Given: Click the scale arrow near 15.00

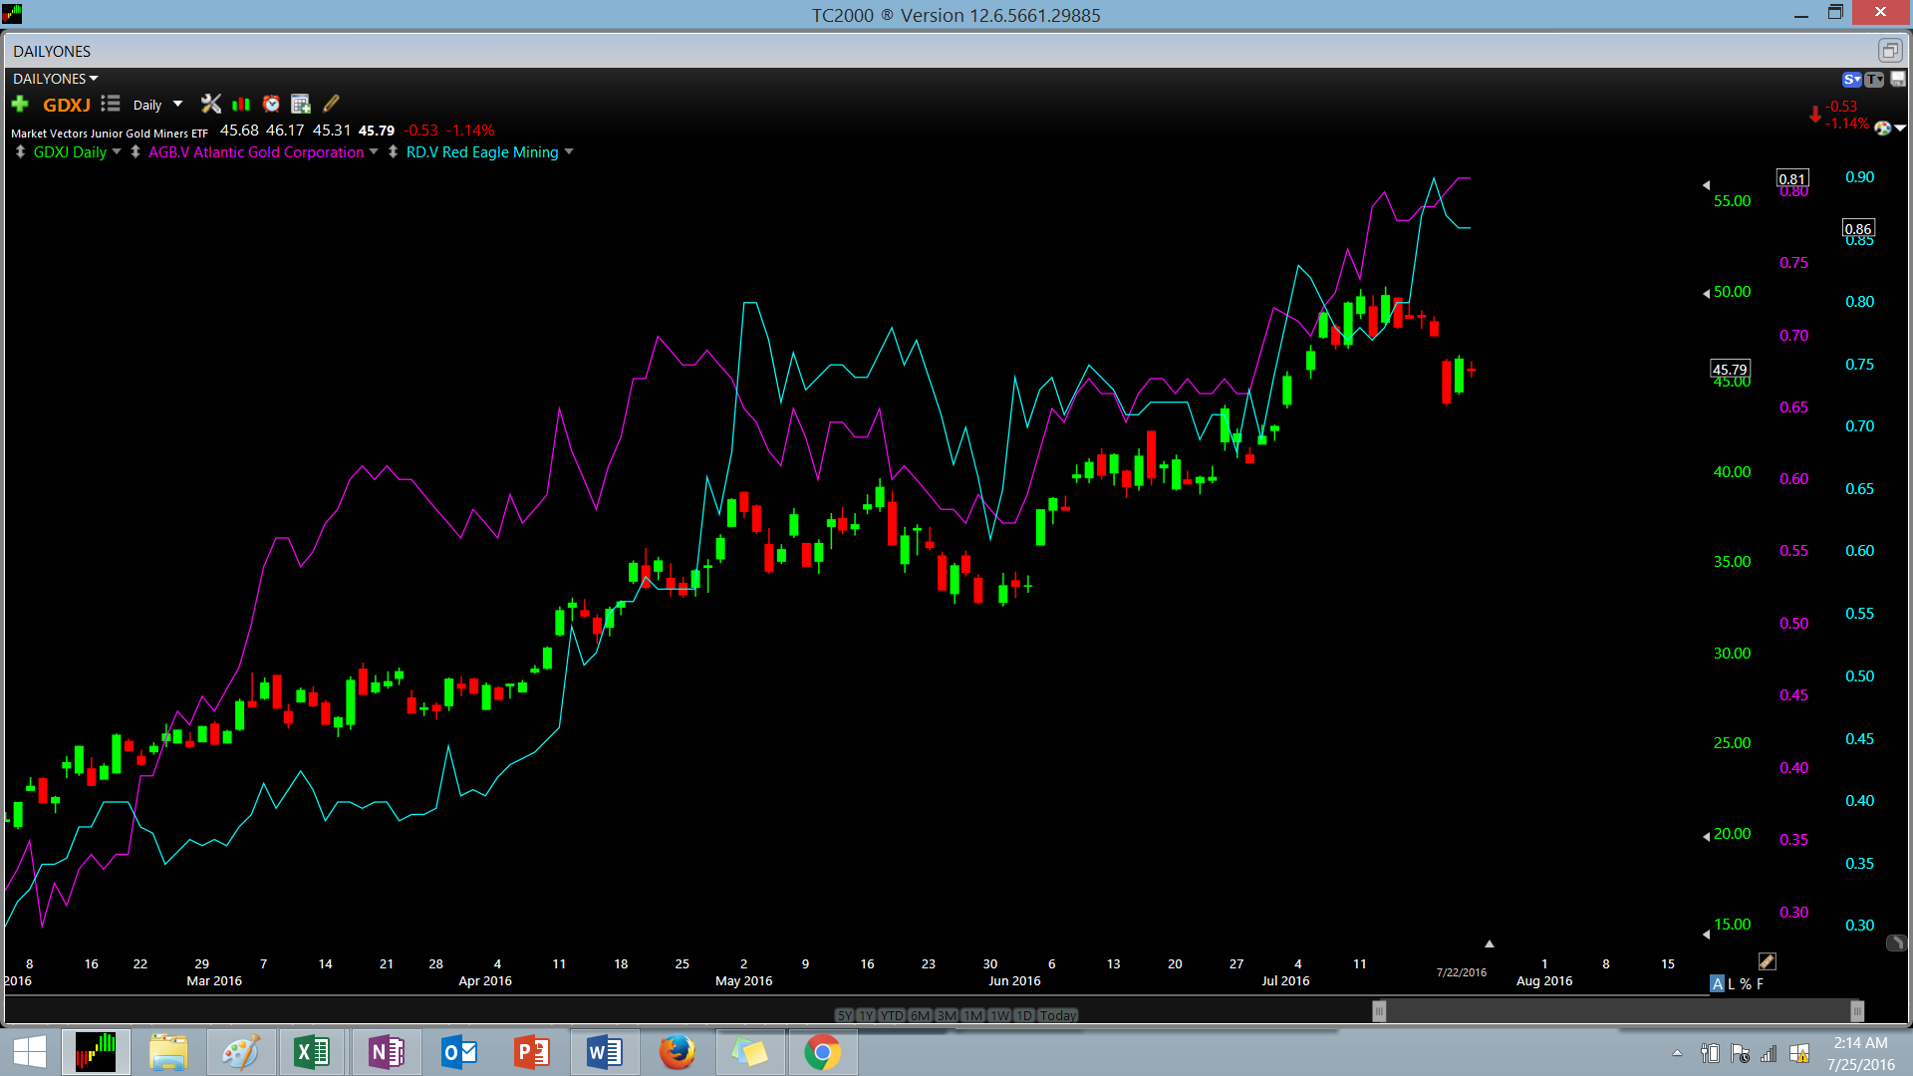Looking at the screenshot, I should click(1706, 935).
